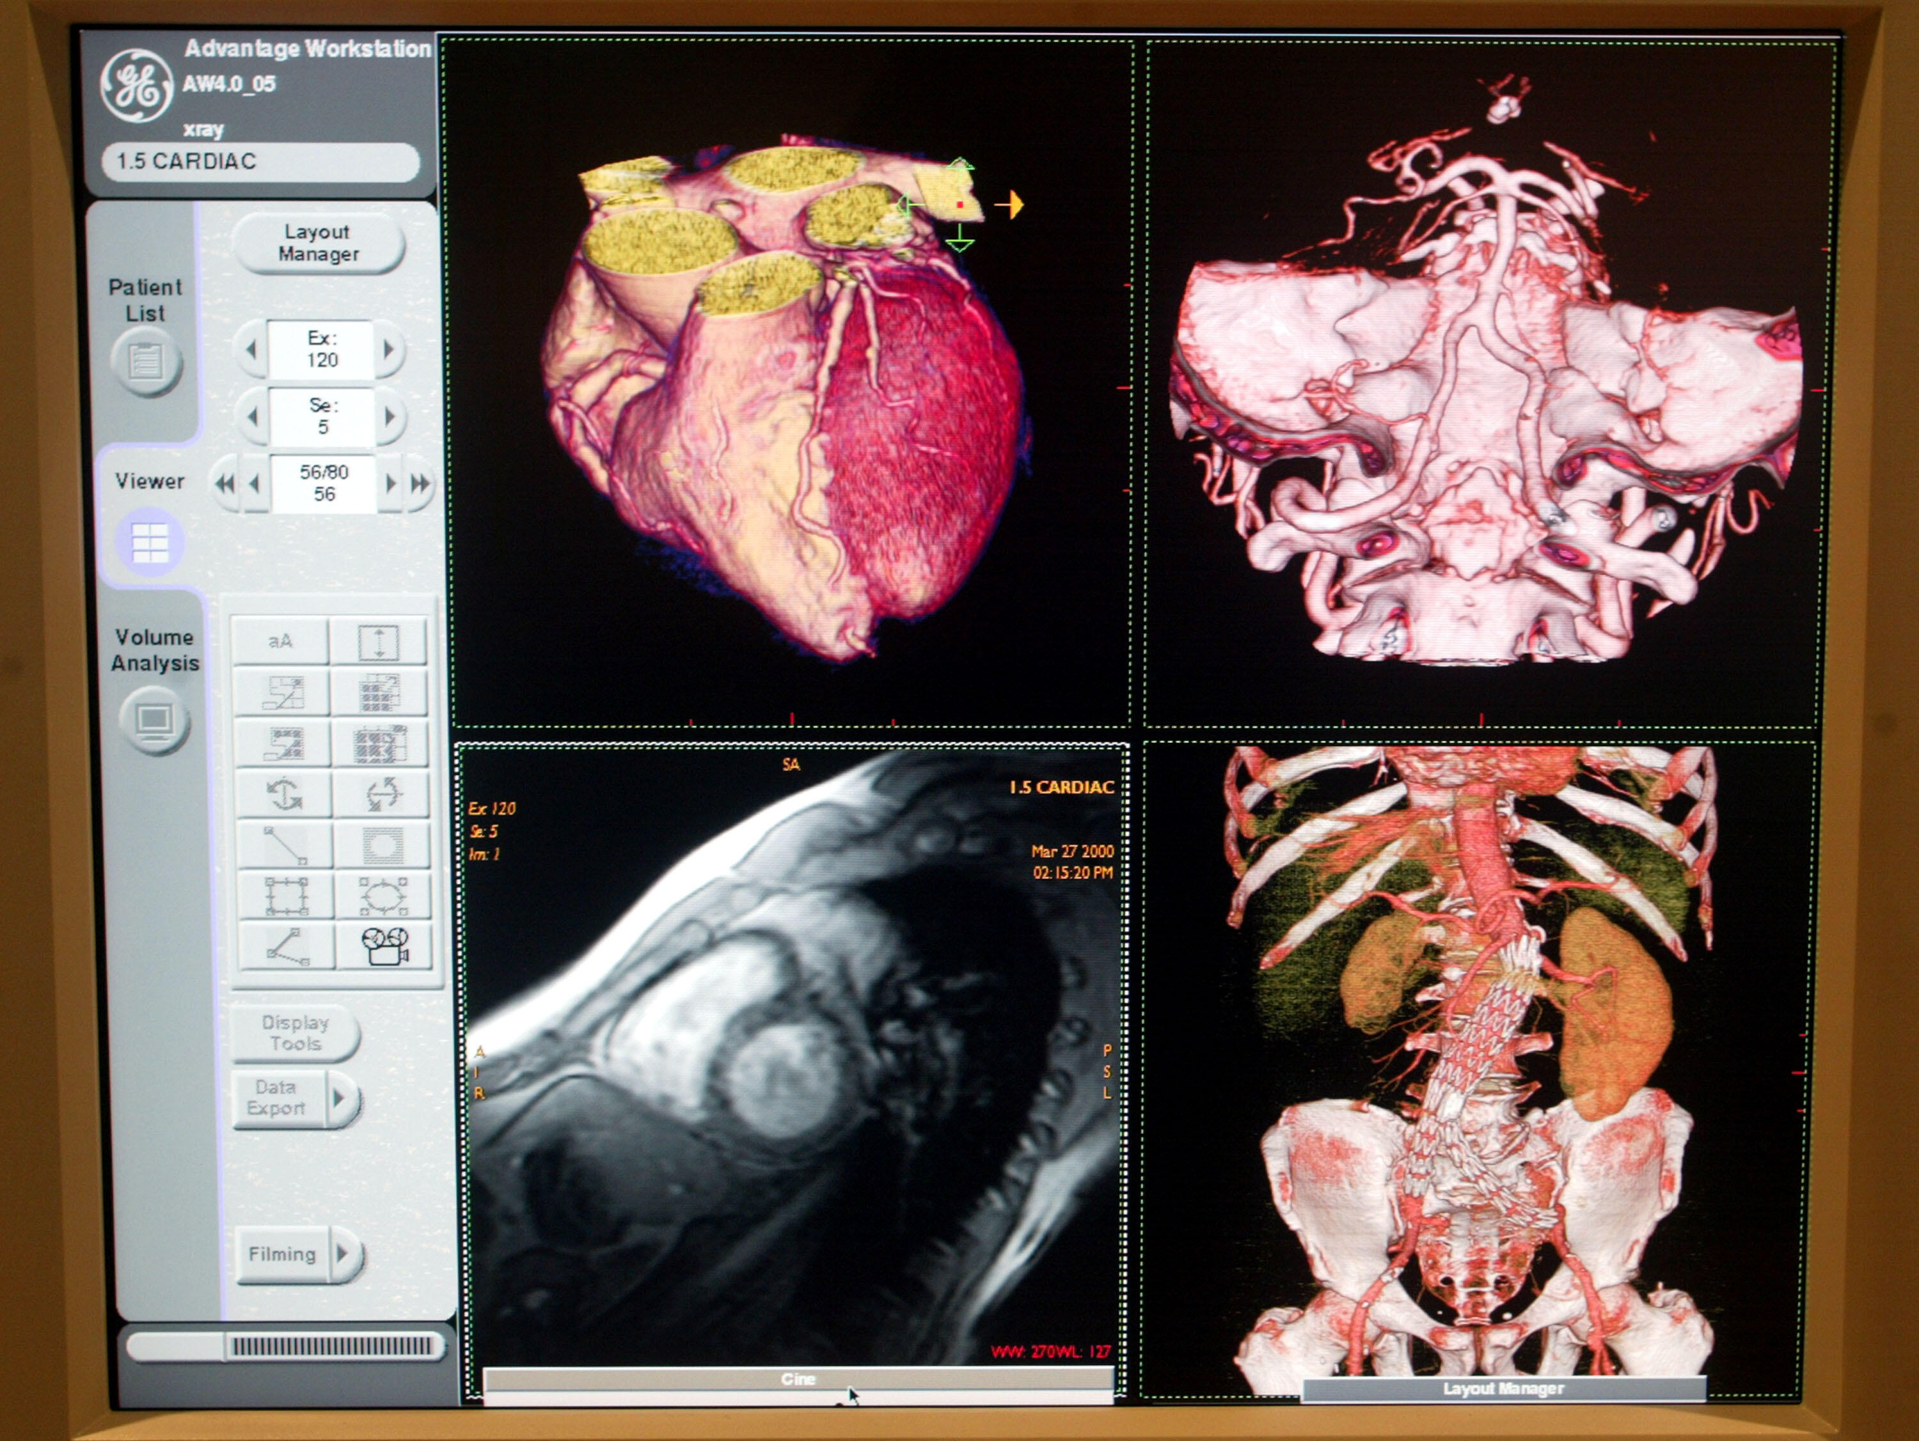This screenshot has width=1919, height=1441.
Task: Open the Patient List clipboard icon
Action: coord(146,361)
